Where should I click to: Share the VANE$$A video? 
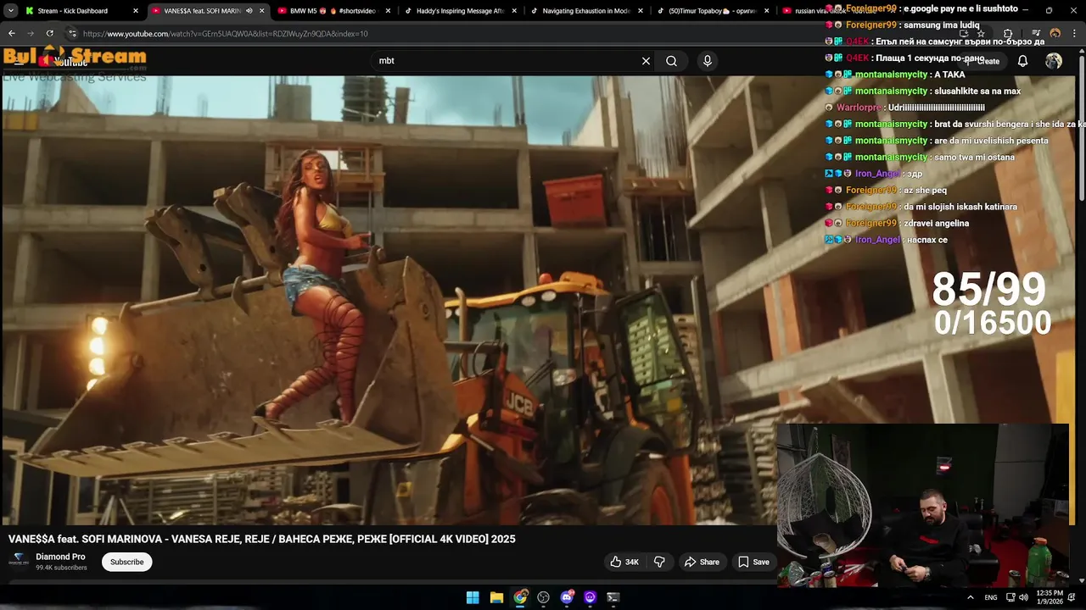pyautogui.click(x=702, y=562)
